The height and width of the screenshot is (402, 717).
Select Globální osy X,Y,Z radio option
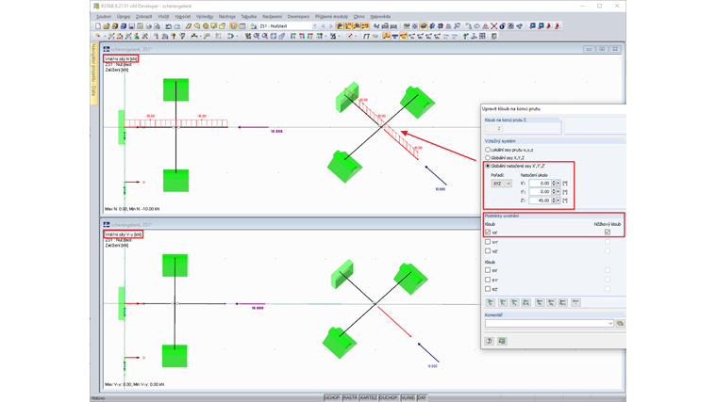[x=488, y=158]
